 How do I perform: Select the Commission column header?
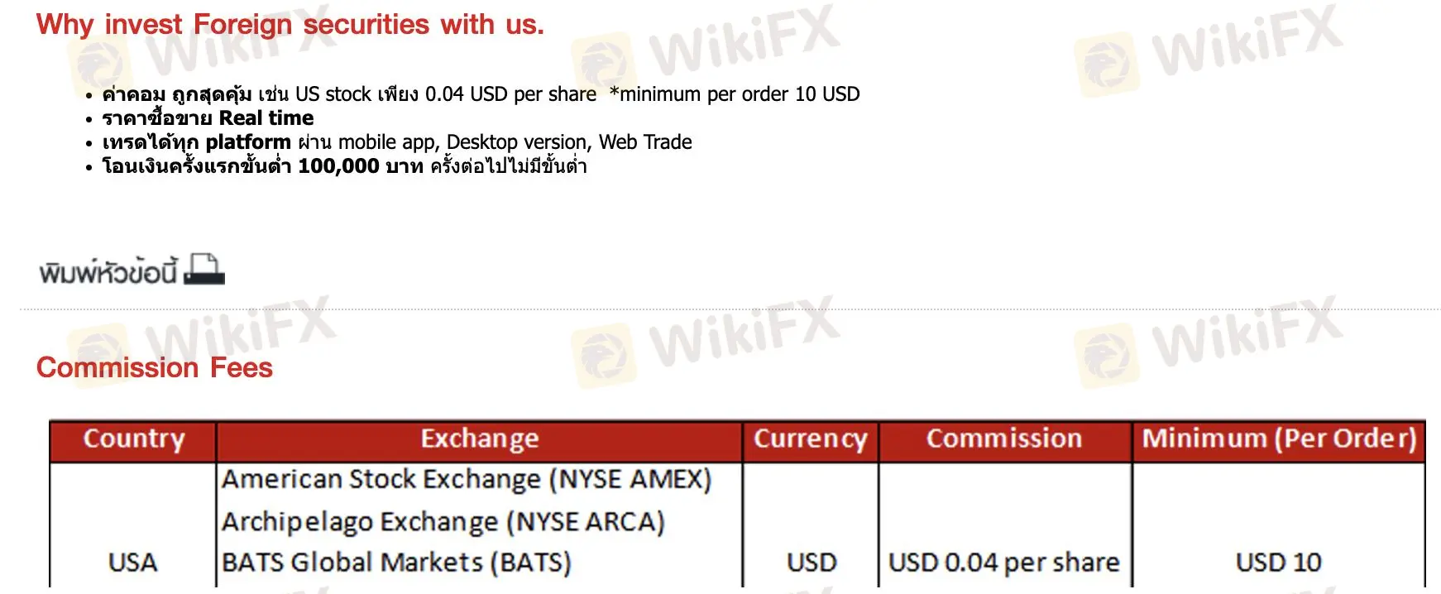click(x=1003, y=439)
